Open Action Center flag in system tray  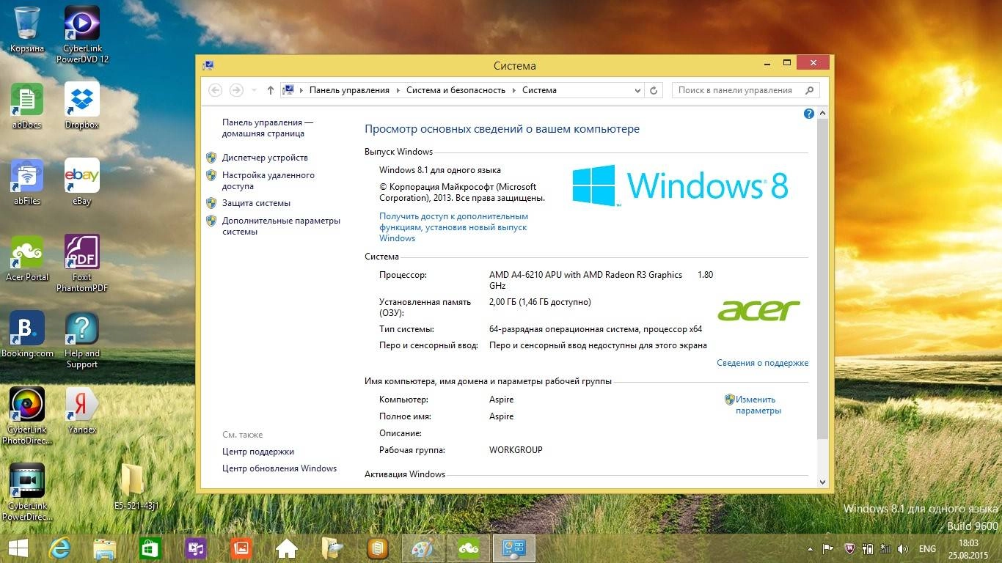pyautogui.click(x=827, y=548)
